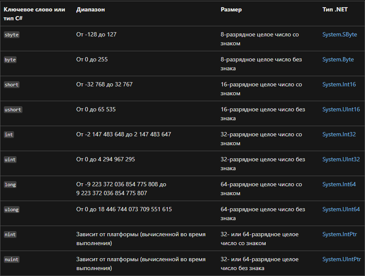Open the System.IntPtr link
The width and height of the screenshot is (365, 276).
[340, 235]
